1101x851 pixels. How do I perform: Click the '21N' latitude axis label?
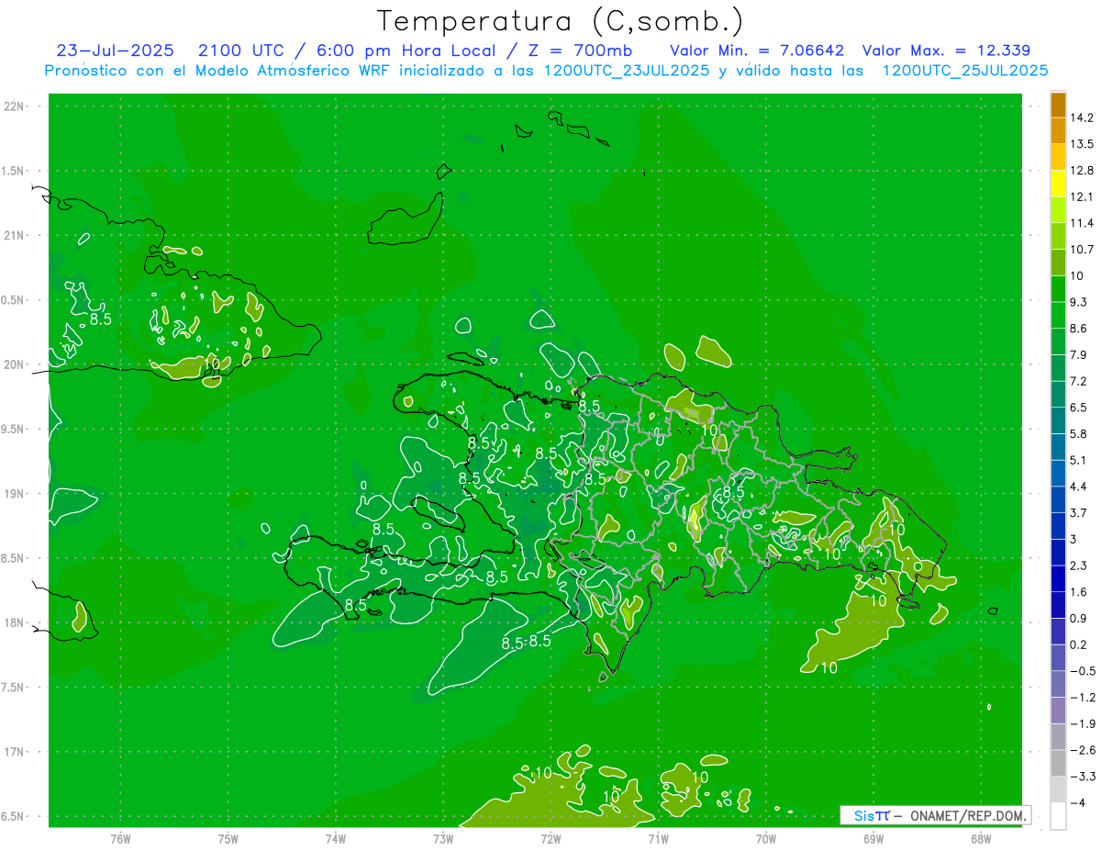tap(15, 235)
